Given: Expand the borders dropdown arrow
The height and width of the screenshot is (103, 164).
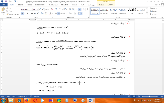Looking at the screenshot, I should pyautogui.click(x=81, y=13).
